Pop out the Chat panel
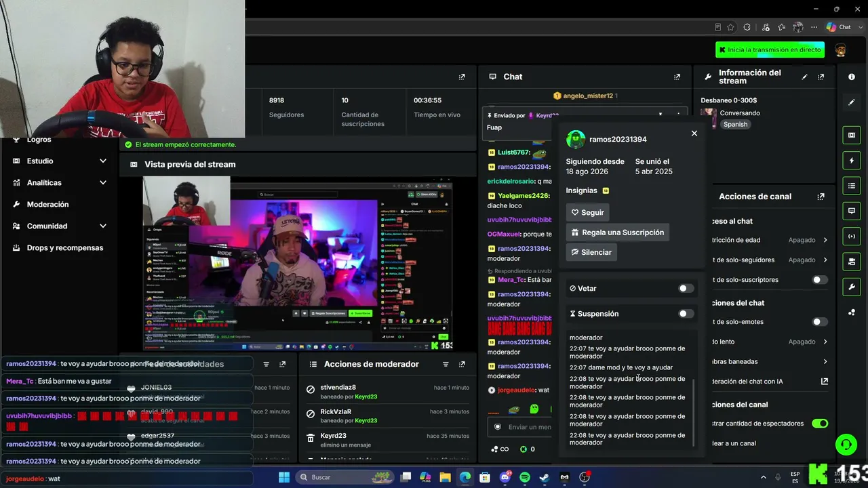 click(677, 77)
